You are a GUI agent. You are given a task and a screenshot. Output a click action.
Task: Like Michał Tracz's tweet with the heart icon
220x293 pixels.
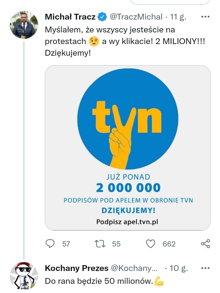tap(150, 244)
